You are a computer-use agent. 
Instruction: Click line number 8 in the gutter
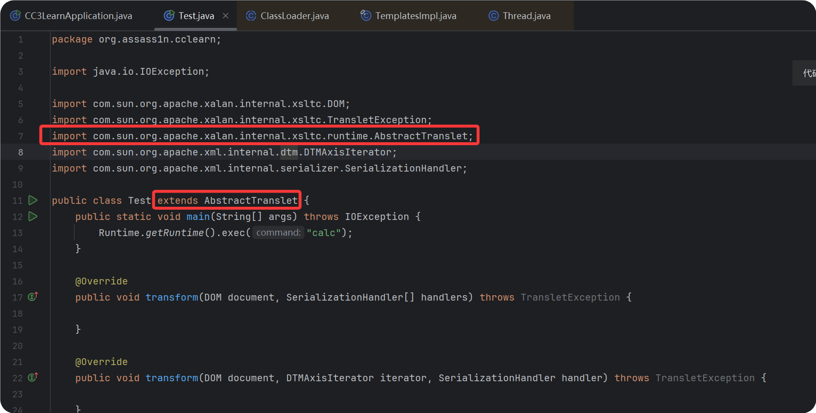click(x=21, y=152)
